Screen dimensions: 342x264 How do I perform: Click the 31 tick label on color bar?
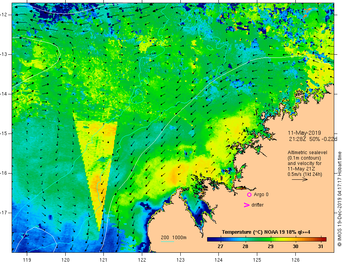[x=320, y=247]
